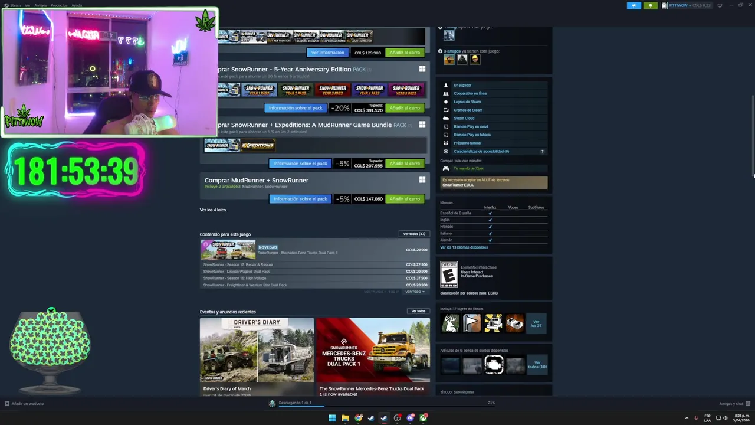The height and width of the screenshot is (425, 755).
Task: Open the Amigos menu
Action: (x=41, y=5)
